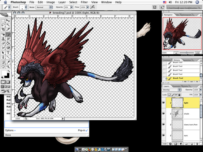This screenshot has width=203, height=152.
Task: Open the brush Mode dropdown
Action: (44, 7)
